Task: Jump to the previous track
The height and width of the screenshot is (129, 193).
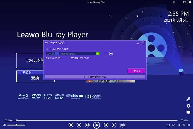Action: point(79,125)
